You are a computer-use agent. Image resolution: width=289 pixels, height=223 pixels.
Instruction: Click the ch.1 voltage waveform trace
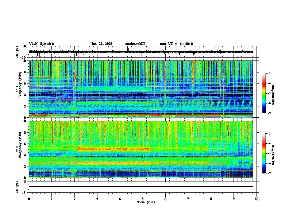(x=141, y=52)
